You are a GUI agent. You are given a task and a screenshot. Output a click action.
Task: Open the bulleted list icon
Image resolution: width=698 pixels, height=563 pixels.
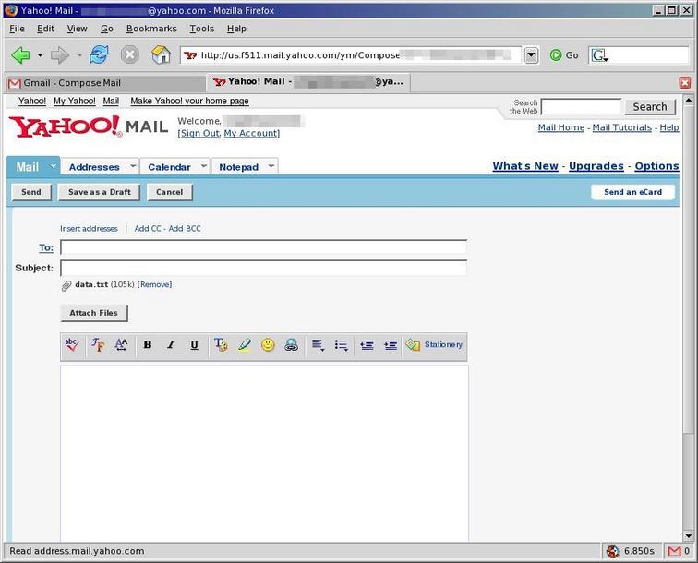click(341, 345)
